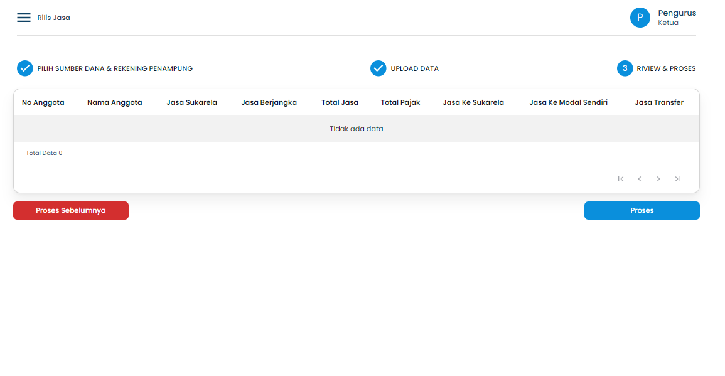This screenshot has width=725, height=376.
Task: Click the Total Jasa column header
Action: click(x=340, y=102)
